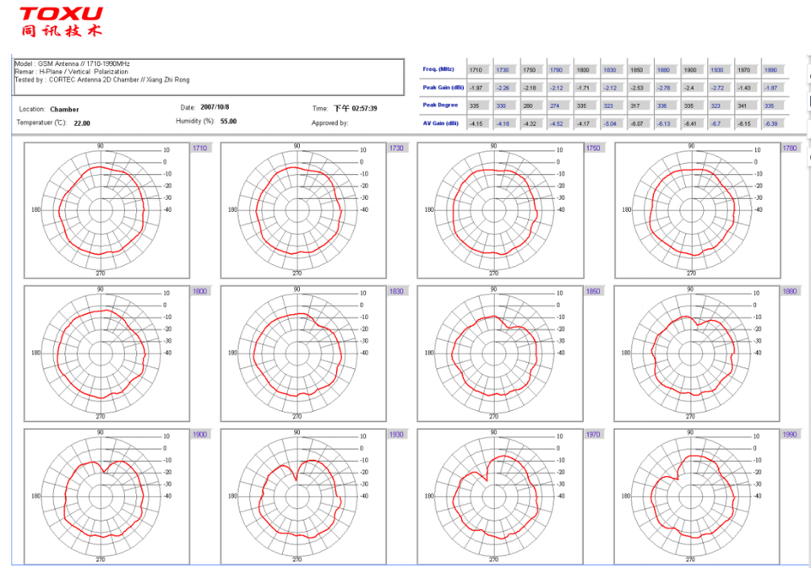Screen dimensions: 811x568
Task: Click the 1750 tag next to its plot
Action: click(x=593, y=149)
